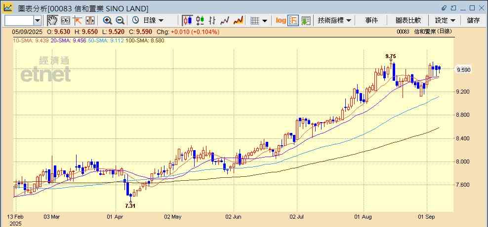
Task: Click the left-right split scroll icon
Action: point(90,21)
